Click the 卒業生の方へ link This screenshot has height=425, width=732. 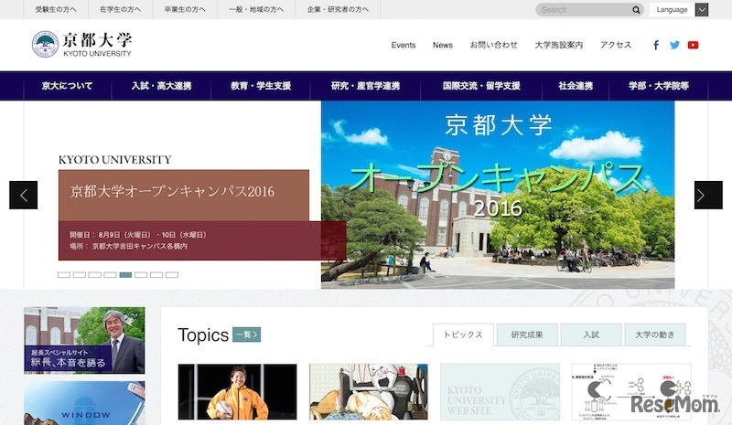pos(185,9)
